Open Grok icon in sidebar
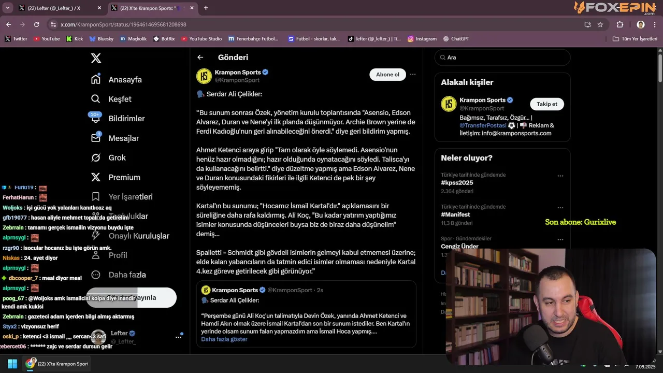Screen dimensions: 663x373 (96, 157)
